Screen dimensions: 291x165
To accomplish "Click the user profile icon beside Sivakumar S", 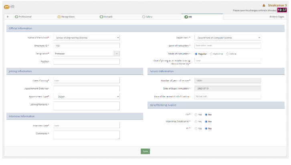I will tap(264, 5).
